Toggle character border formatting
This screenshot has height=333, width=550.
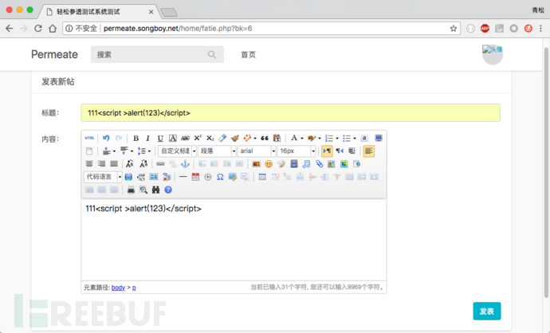(173, 138)
